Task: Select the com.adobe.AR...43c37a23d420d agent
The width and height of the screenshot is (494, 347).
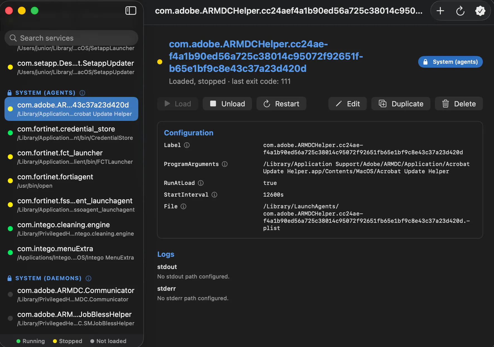Action: click(71, 109)
